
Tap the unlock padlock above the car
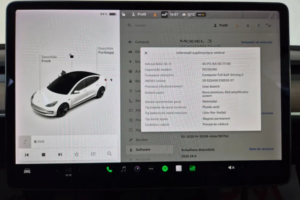click(71, 56)
